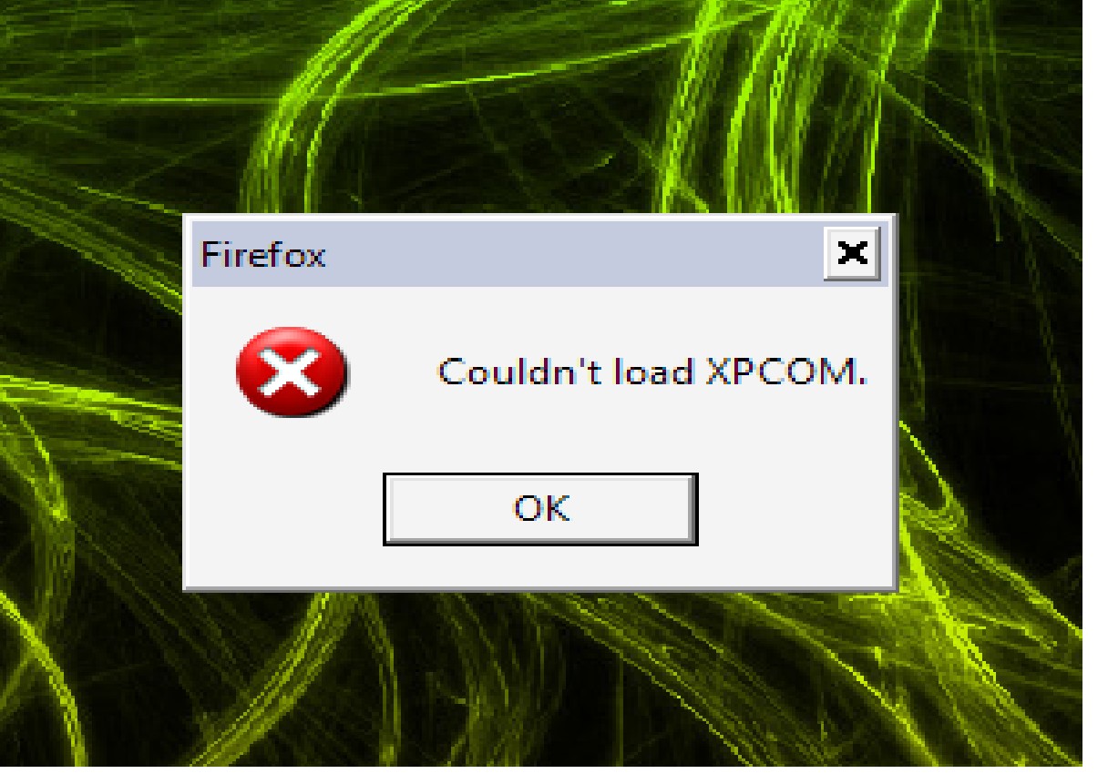Image resolution: width=1108 pixels, height=784 pixels.
Task: Click the green wallpaper left of the dialog
Action: tap(91, 401)
